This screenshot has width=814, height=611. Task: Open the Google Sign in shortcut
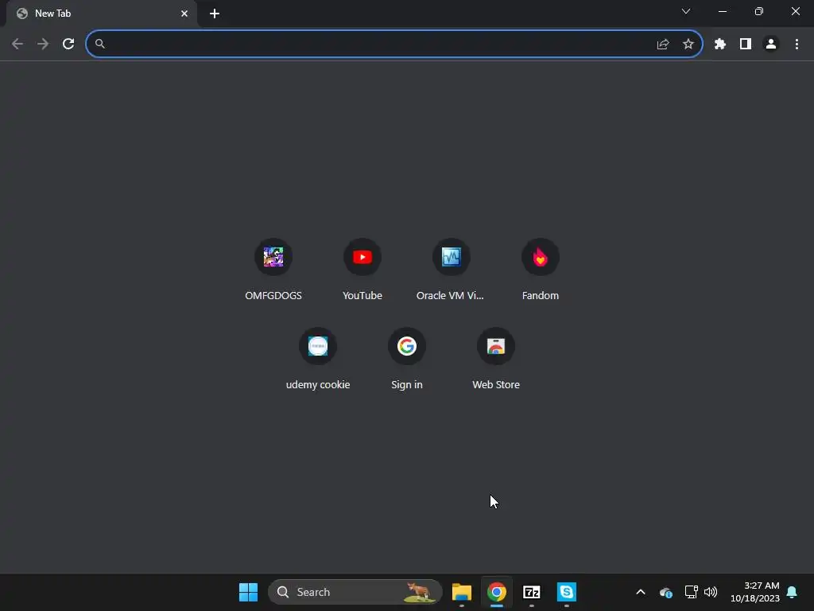tap(407, 360)
